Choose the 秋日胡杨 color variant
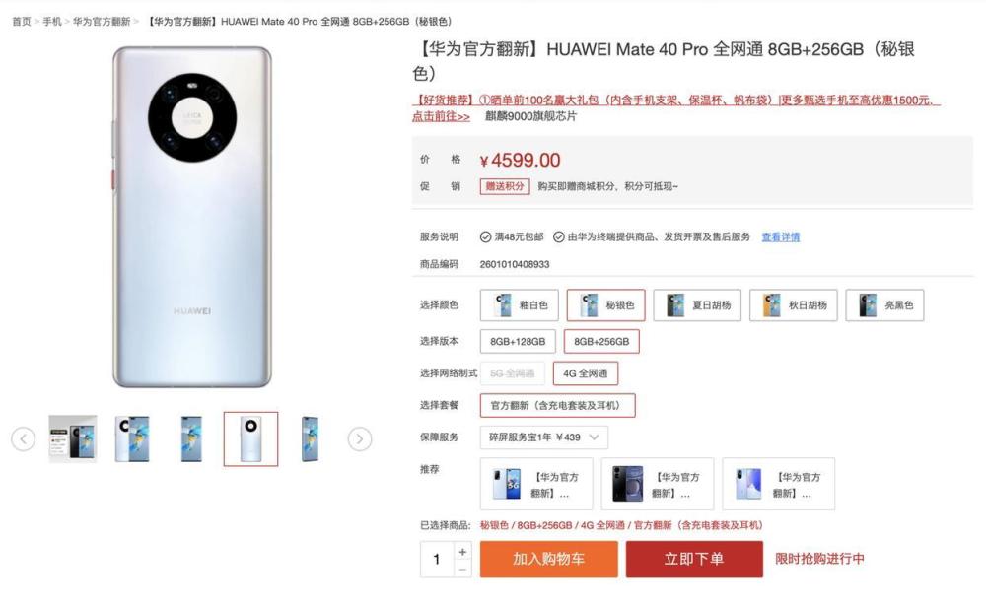Image resolution: width=986 pixels, height=605 pixels. tap(793, 305)
